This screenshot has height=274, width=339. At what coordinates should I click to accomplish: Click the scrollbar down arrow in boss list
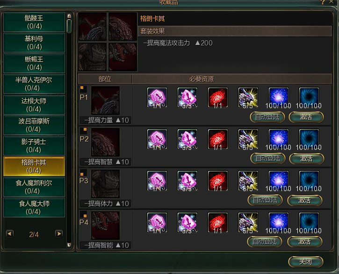pyautogui.click(x=69, y=245)
